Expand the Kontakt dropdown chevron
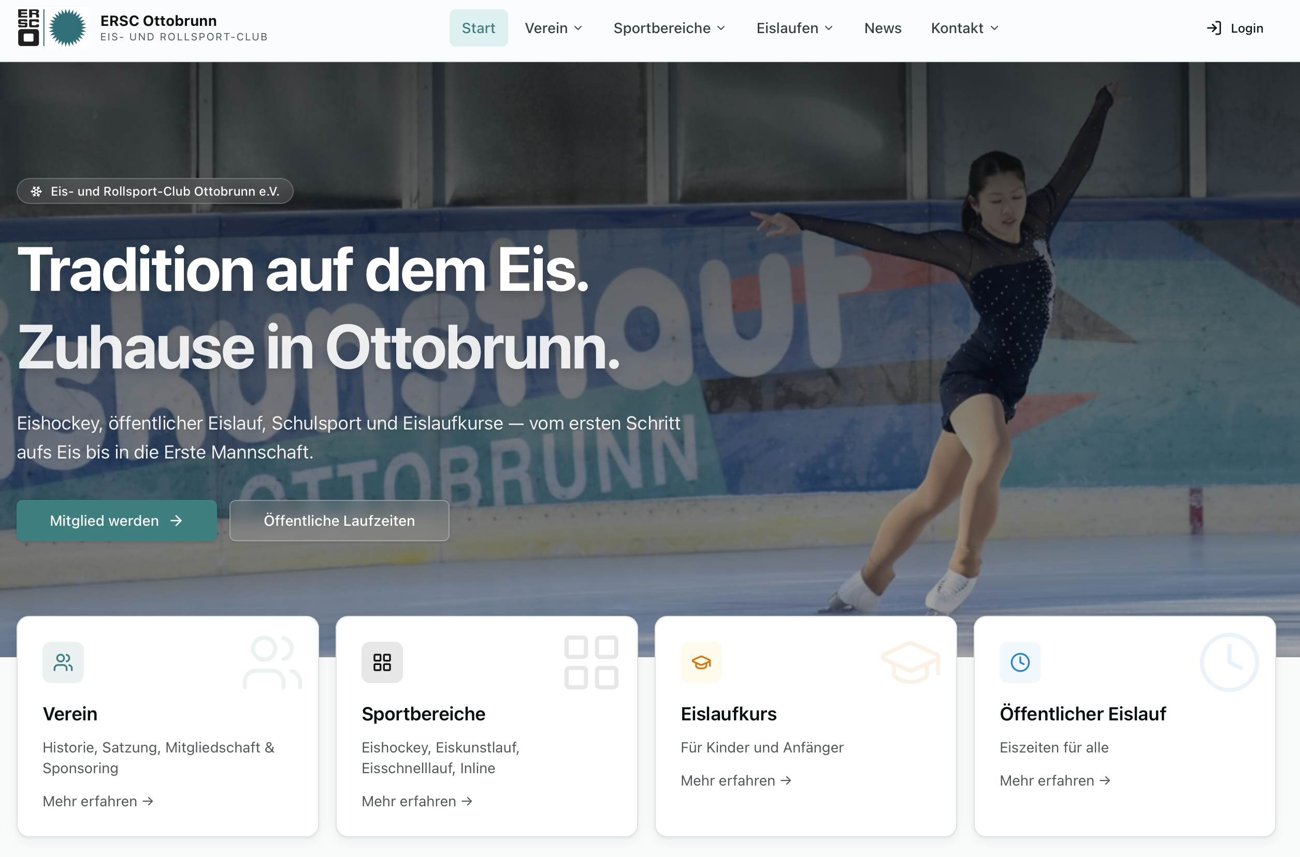Viewport: 1300px width, 857px height. coord(994,28)
